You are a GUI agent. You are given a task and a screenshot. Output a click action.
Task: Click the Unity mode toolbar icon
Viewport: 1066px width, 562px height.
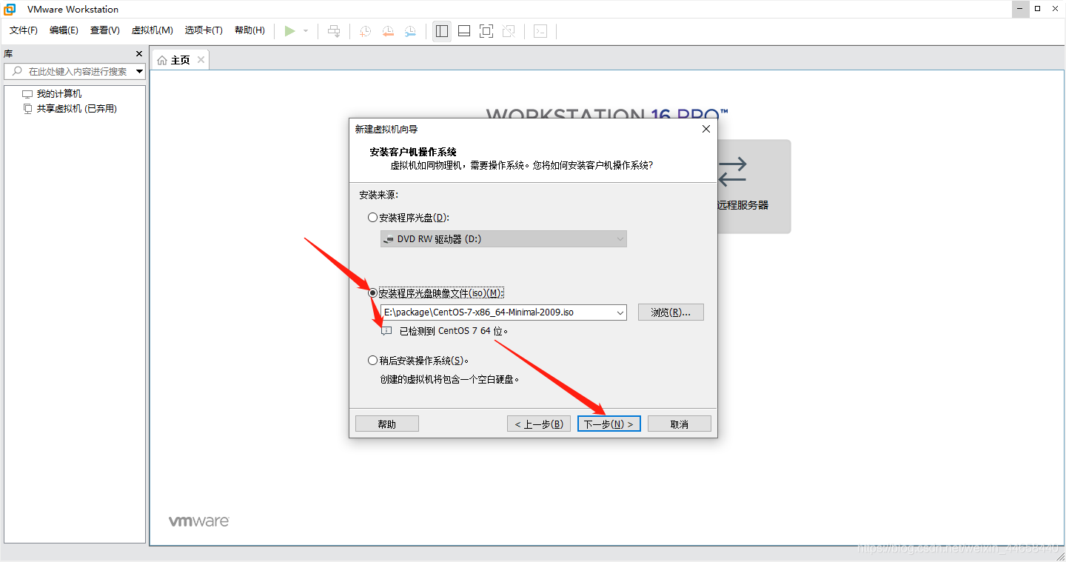(x=509, y=31)
